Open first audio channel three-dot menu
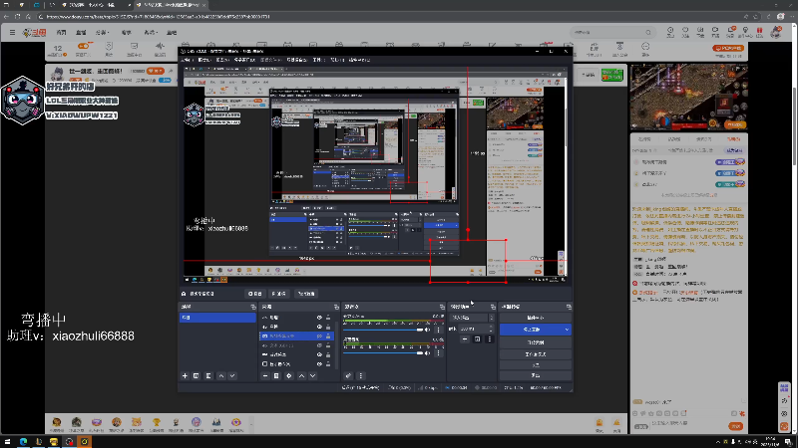This screenshot has height=448, width=798. pyautogui.click(x=439, y=328)
